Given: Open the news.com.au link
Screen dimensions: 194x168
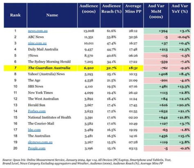Looking at the screenshot, I should click(x=38, y=31).
